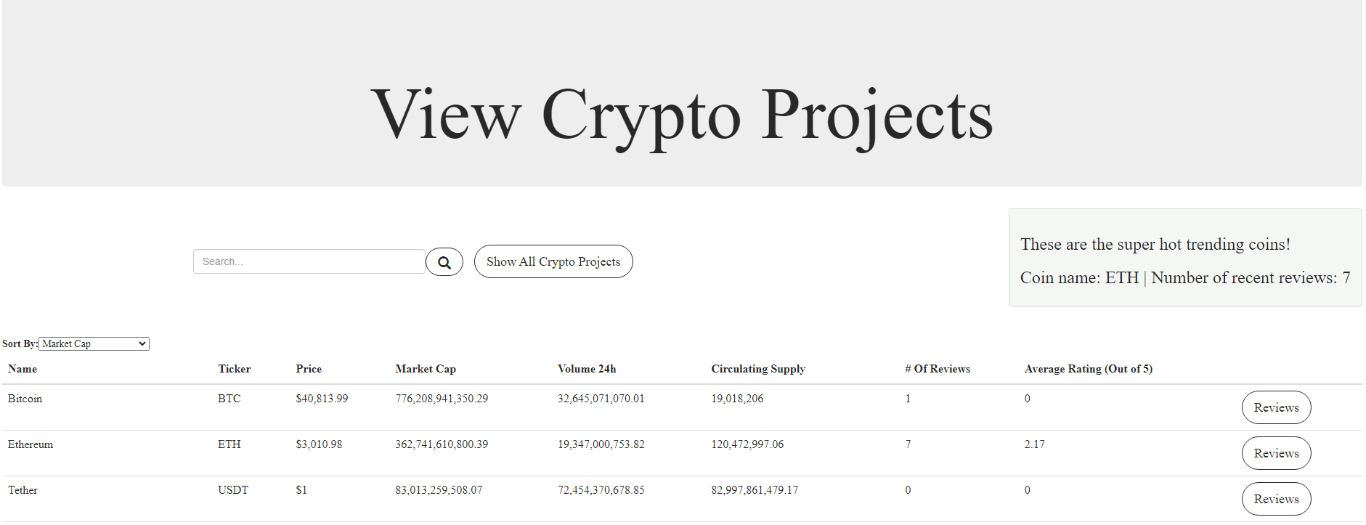
Task: Click market cap 83,013,259,508.07
Action: (x=439, y=490)
